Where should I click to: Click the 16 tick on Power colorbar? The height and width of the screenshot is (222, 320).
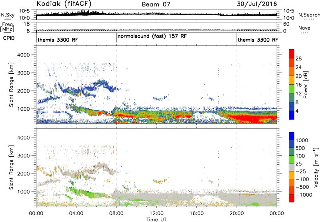coord(298,85)
